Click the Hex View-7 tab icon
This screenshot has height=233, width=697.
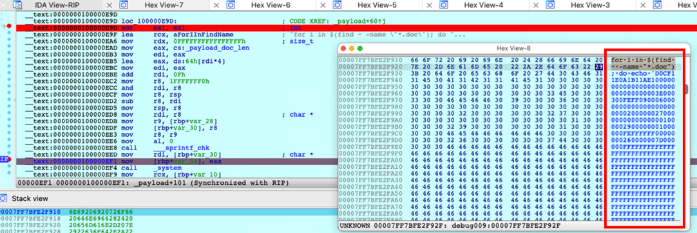point(124,5)
